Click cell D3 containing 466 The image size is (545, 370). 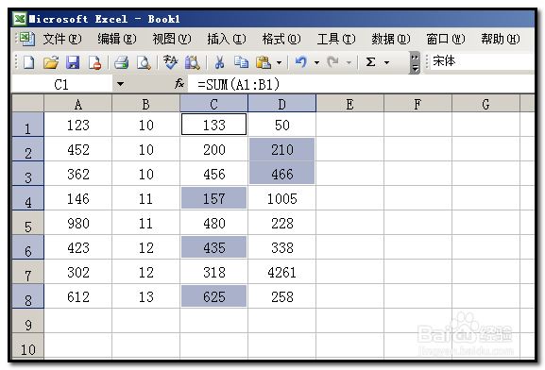tap(281, 174)
